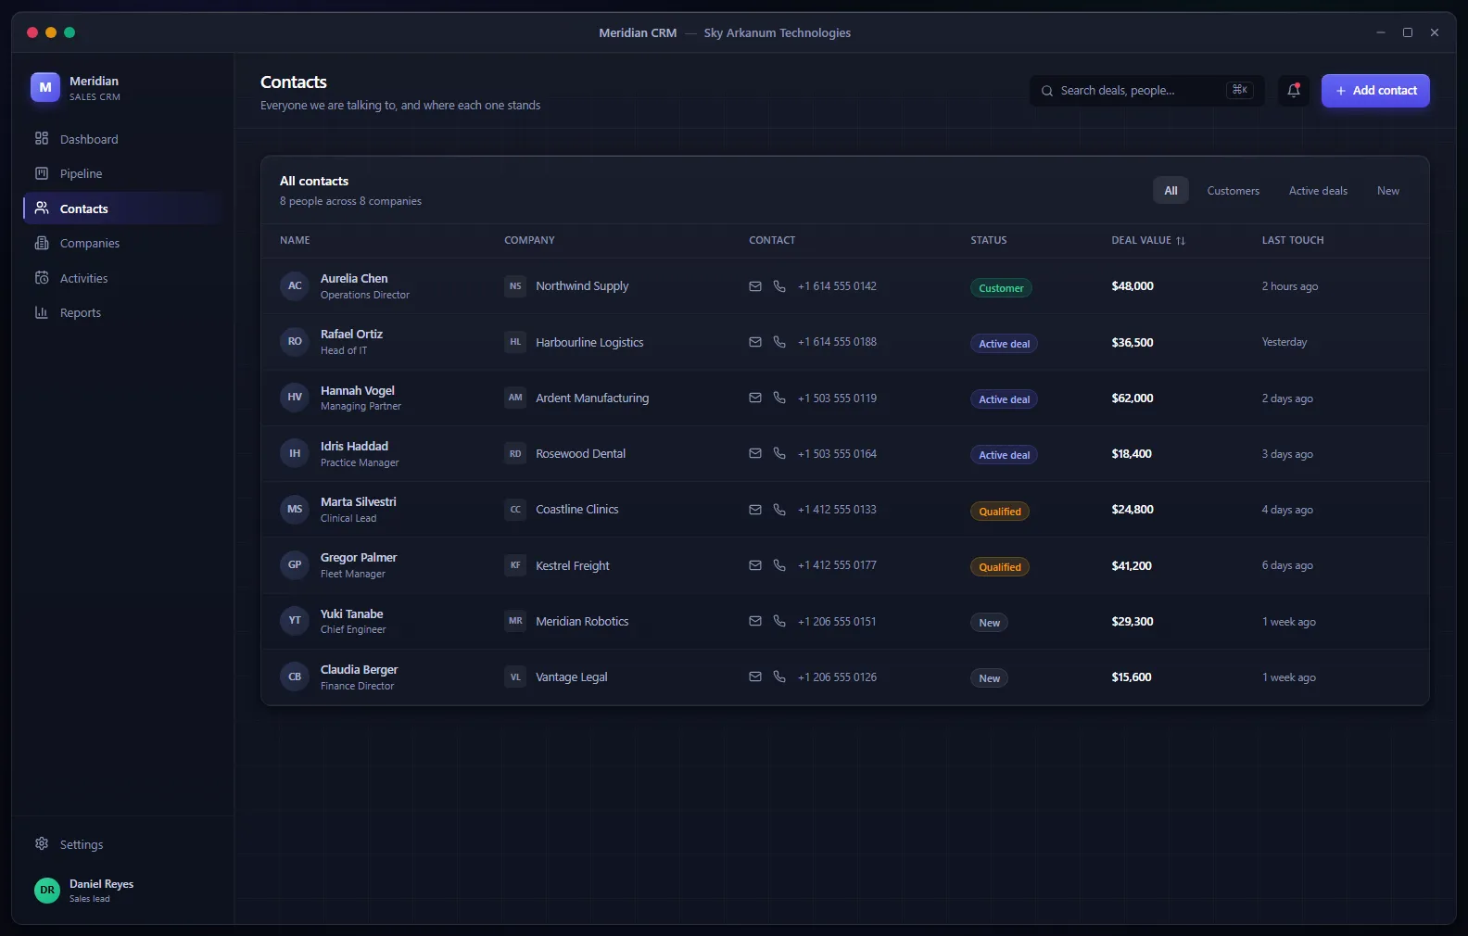The height and width of the screenshot is (936, 1468).
Task: Click the Last Touch column header
Action: 1293,240
